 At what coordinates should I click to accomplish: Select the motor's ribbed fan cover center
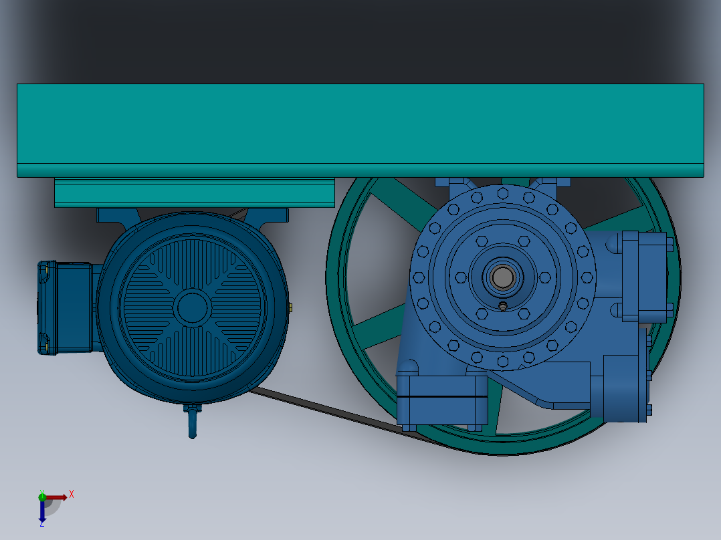click(192, 307)
